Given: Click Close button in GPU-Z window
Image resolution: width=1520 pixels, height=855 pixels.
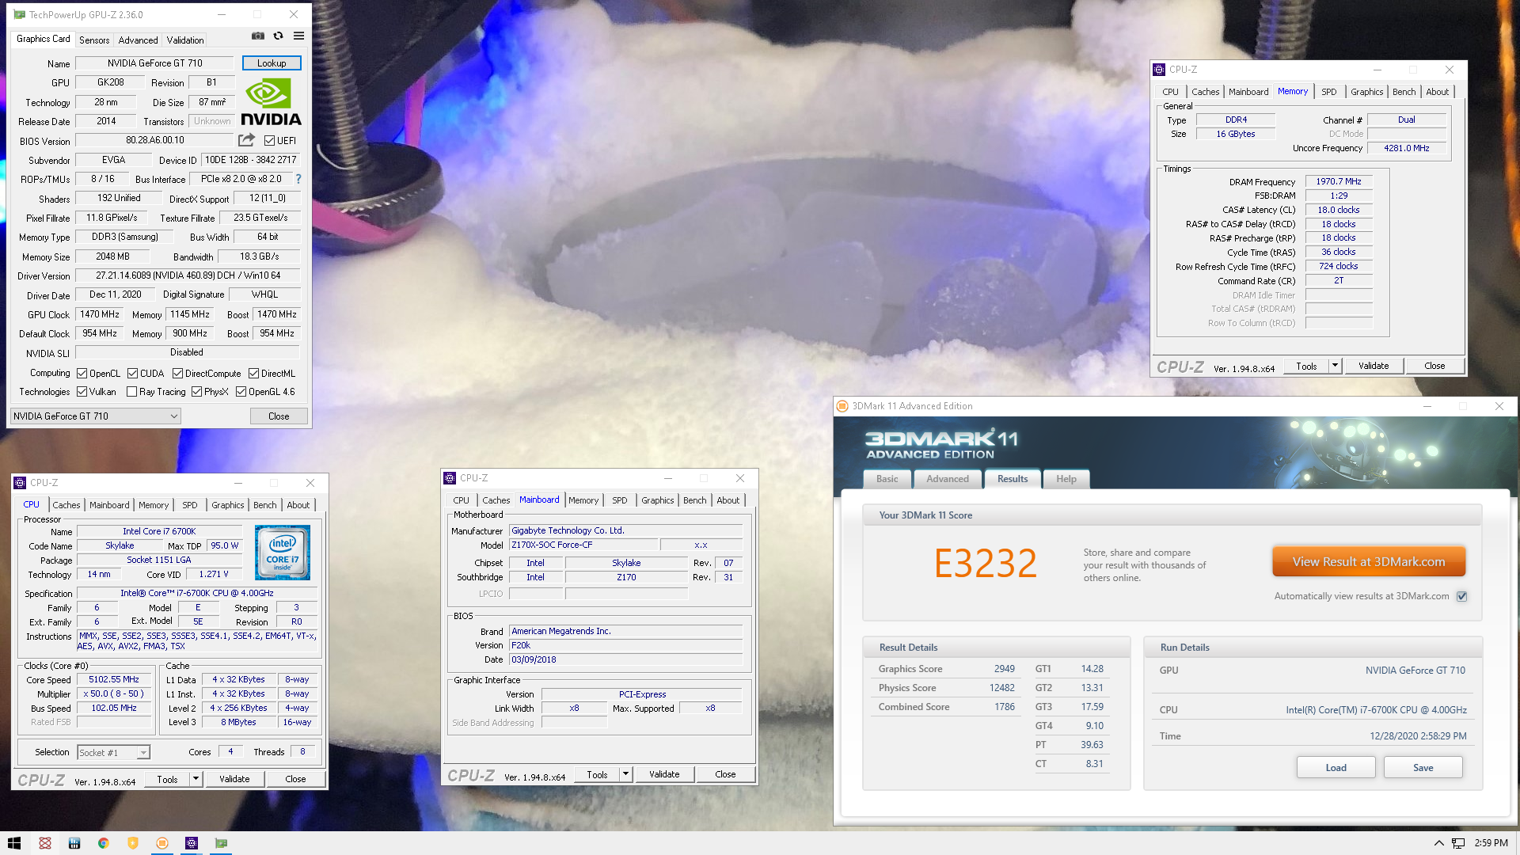Looking at the screenshot, I should 279,416.
